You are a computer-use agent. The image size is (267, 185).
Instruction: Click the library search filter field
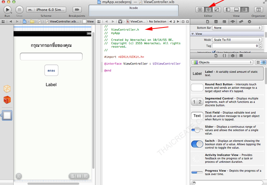tap(227, 183)
